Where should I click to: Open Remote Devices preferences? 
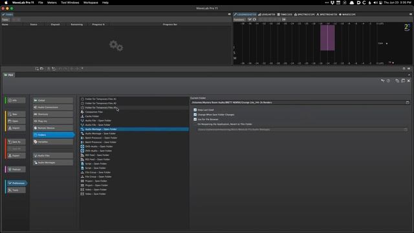click(53, 128)
